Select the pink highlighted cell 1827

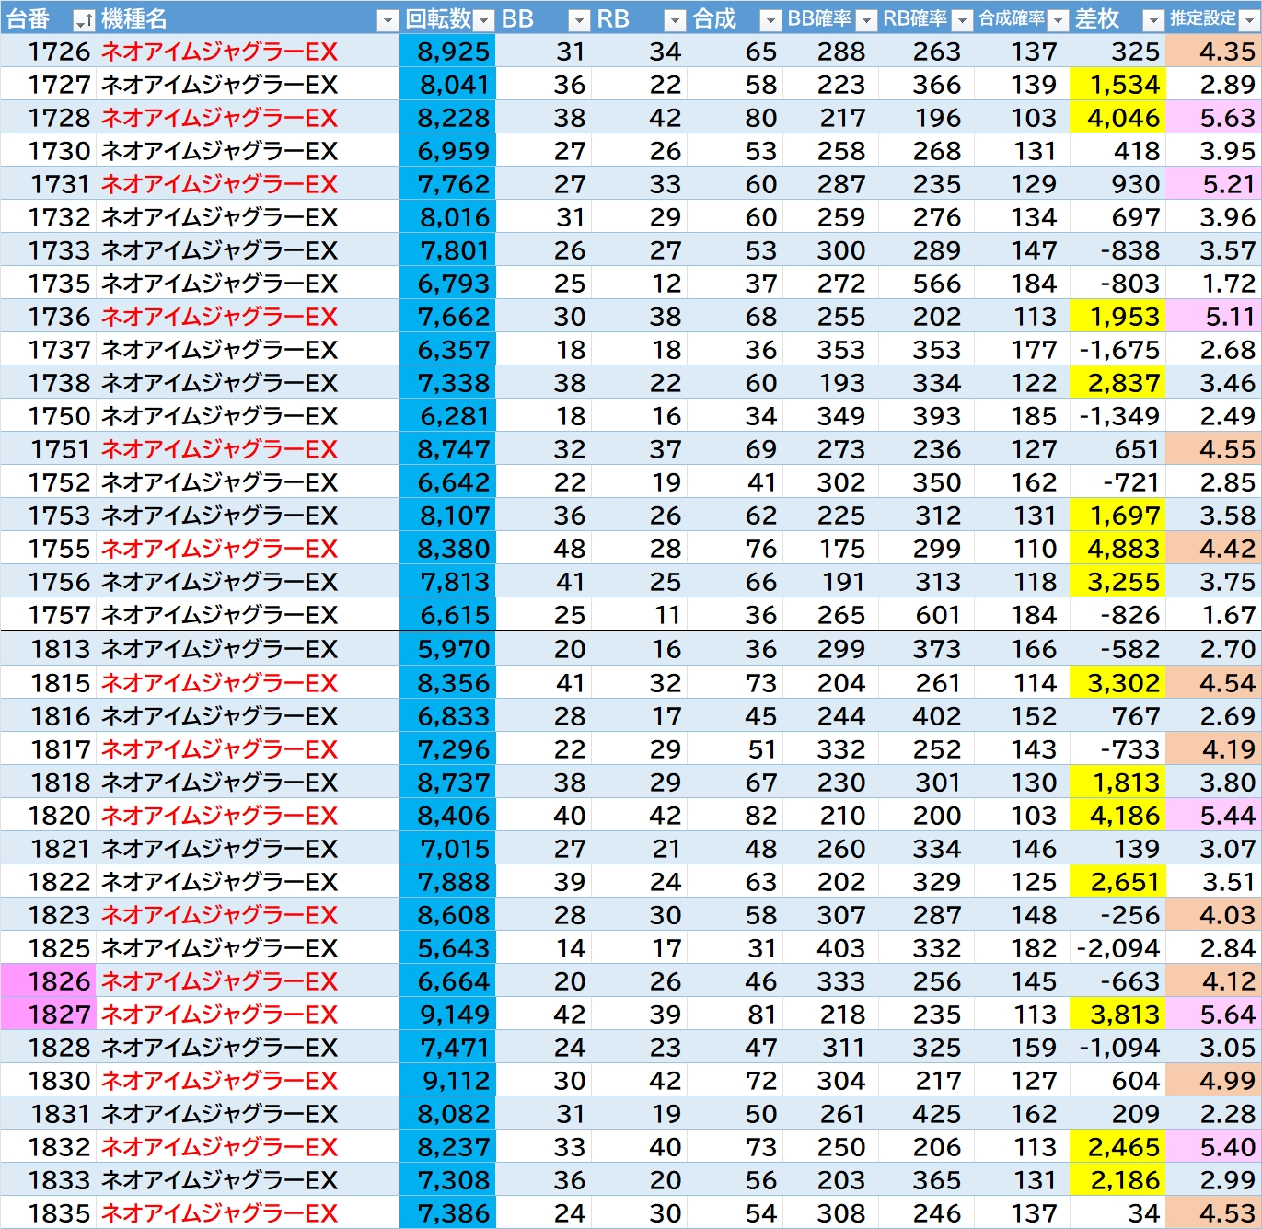[x=48, y=1015]
